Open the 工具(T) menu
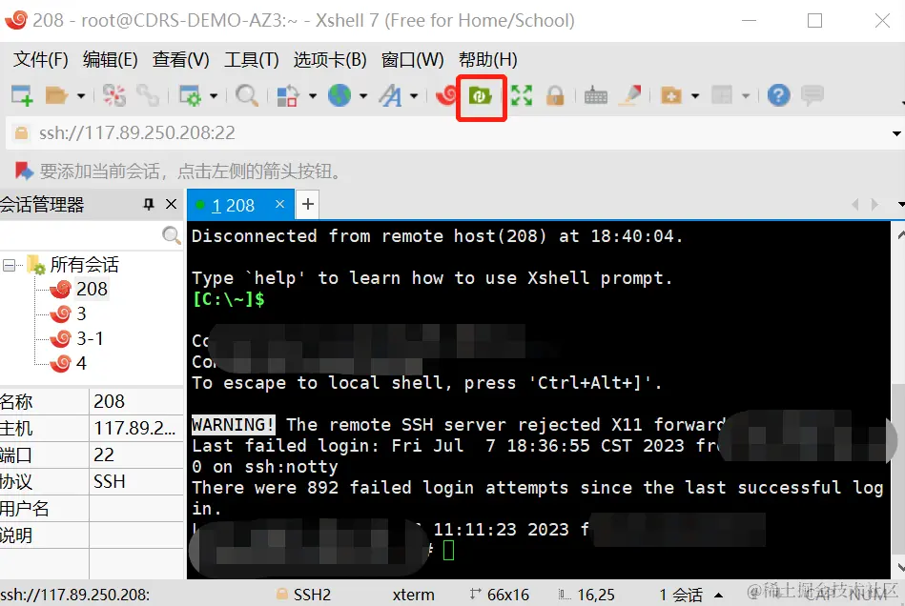The width and height of the screenshot is (905, 606). click(252, 59)
